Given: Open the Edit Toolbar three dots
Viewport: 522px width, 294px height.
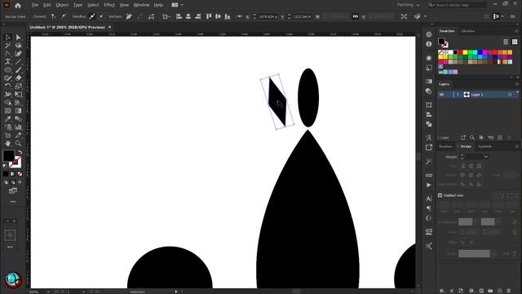Looking at the screenshot, I should 13,202.
